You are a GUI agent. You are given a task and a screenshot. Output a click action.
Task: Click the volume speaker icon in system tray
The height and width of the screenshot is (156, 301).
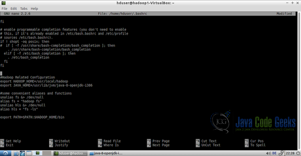tap(268, 153)
